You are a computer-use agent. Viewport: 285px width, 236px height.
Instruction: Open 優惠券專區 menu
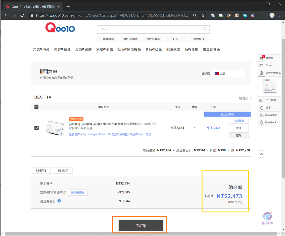[x=212, y=49]
